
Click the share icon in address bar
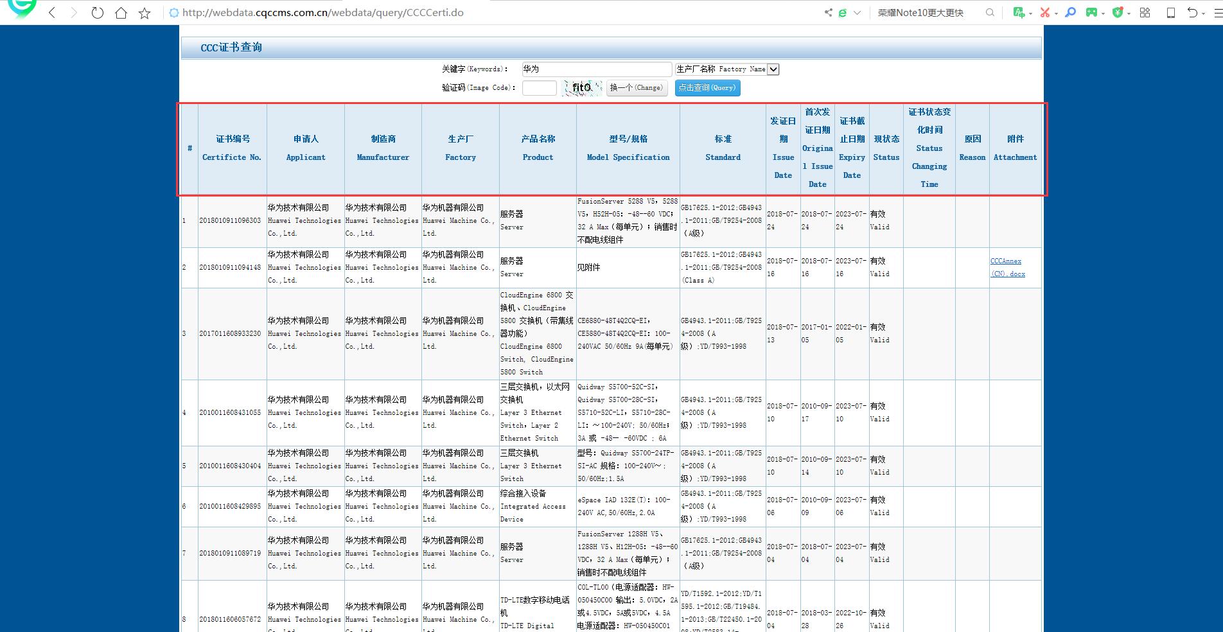pos(829,13)
